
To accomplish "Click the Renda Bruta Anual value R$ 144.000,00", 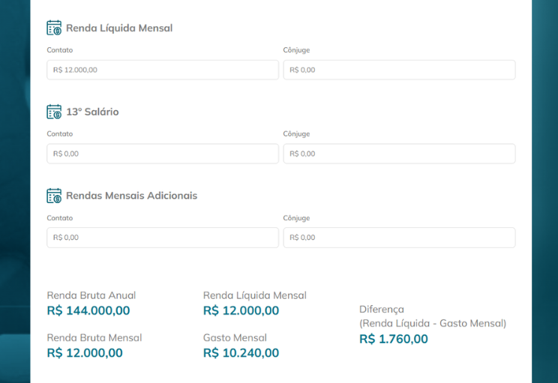I will pos(88,310).
